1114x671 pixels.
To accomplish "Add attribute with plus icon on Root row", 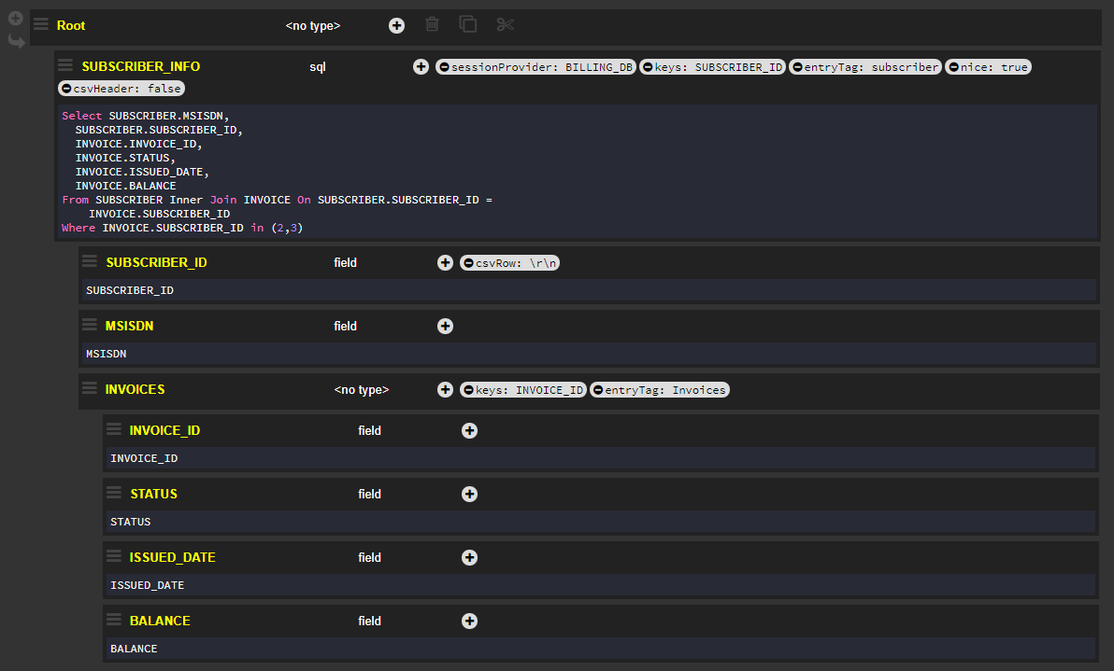I will 397,25.
